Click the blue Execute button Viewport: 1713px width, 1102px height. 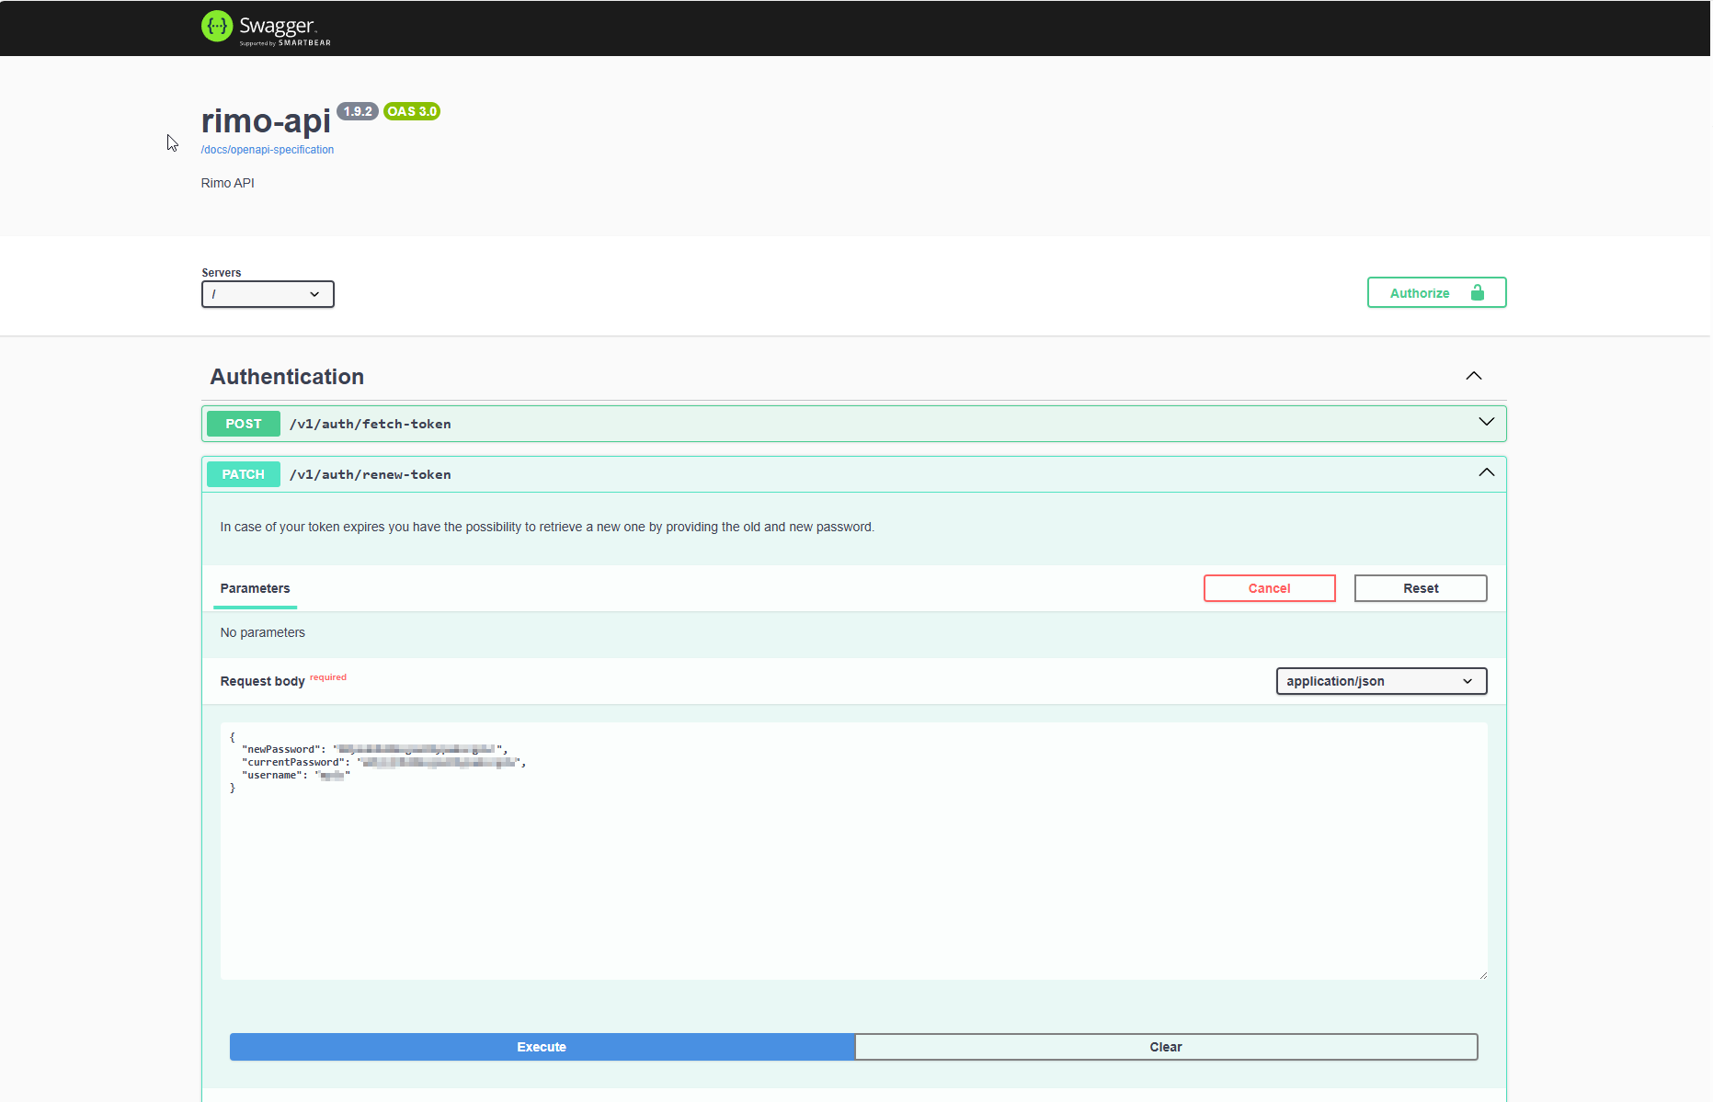[x=542, y=1047]
